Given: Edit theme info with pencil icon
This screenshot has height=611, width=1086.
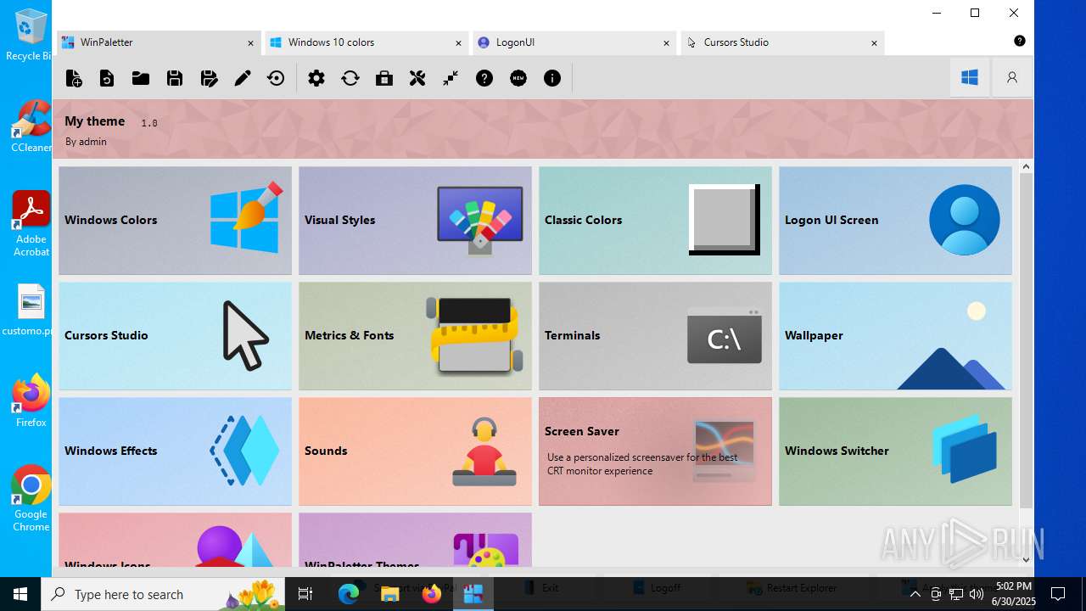Looking at the screenshot, I should click(243, 78).
